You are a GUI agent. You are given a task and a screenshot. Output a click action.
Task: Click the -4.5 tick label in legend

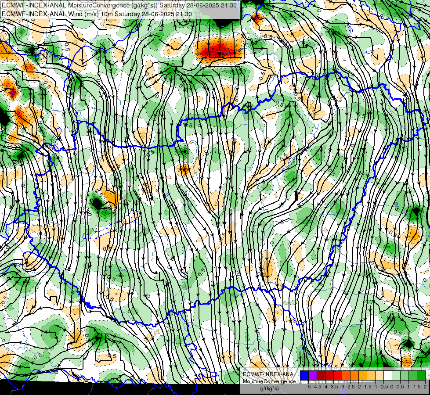tap(317, 387)
